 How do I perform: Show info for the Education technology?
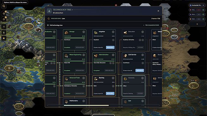point(142,32)
